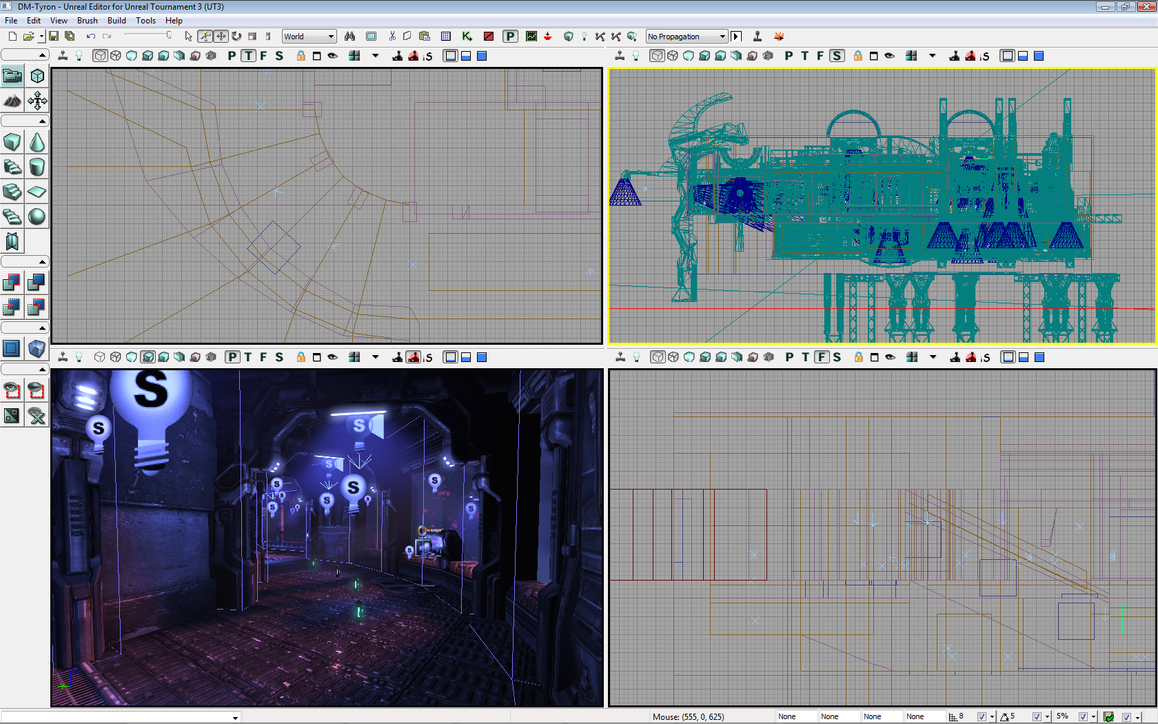1158x724 pixels.
Task: Toggle Front F view in top-left viewport
Action: tap(263, 56)
